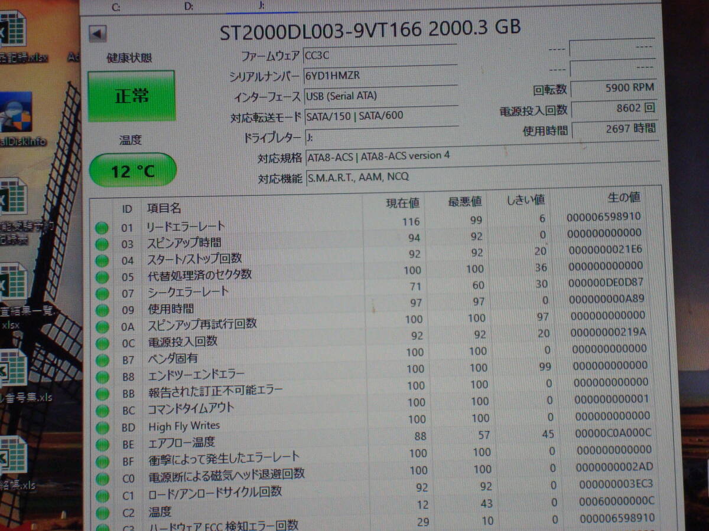Click the 生の値 column header
This screenshot has height=531, width=709.
point(623,197)
